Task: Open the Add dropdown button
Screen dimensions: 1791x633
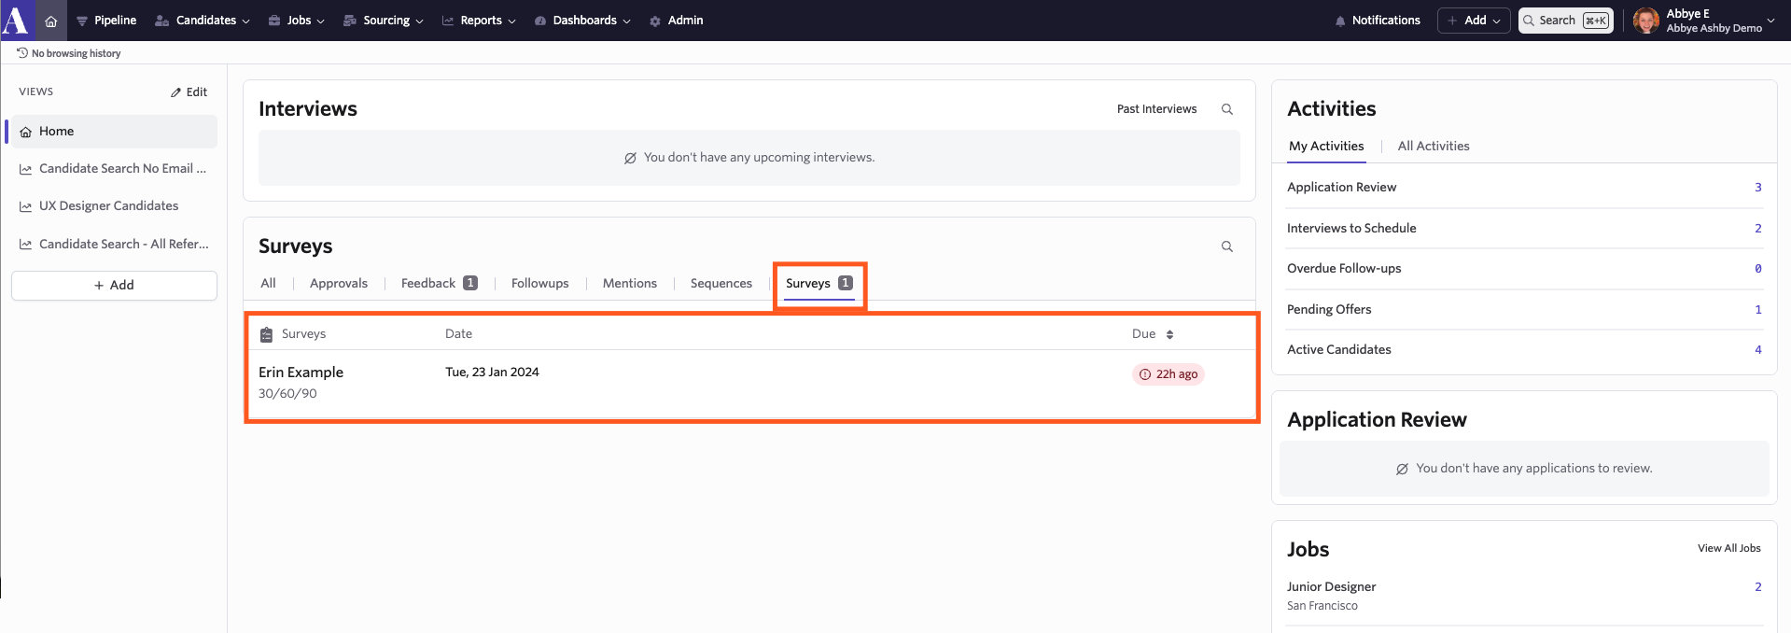Action: point(1474,21)
